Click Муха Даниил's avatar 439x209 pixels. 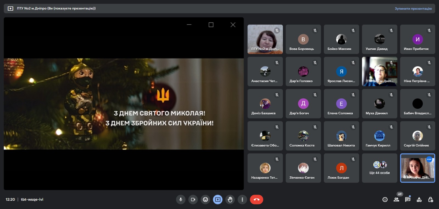tap(379, 104)
